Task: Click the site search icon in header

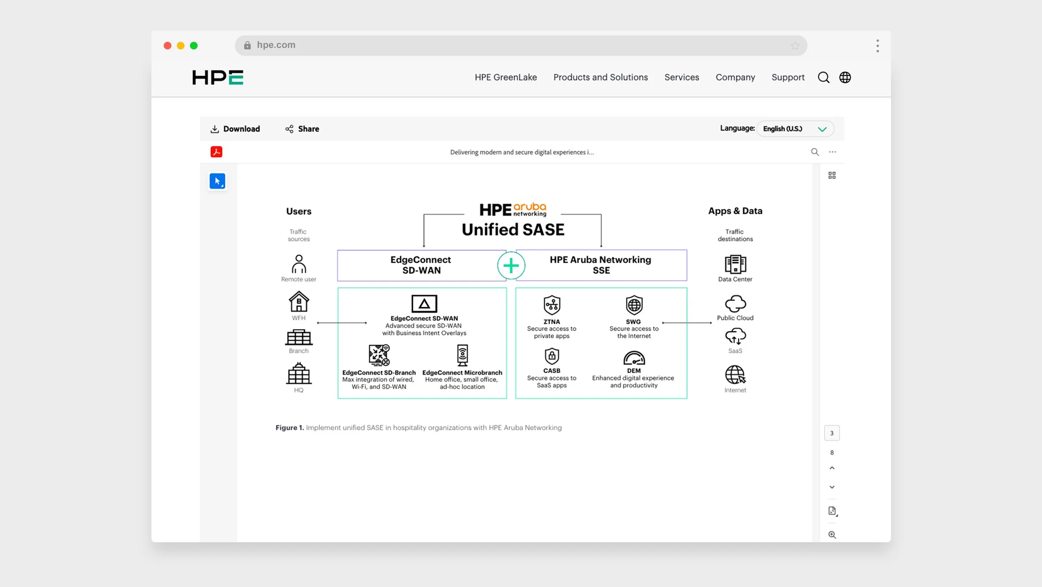Action: (x=823, y=78)
